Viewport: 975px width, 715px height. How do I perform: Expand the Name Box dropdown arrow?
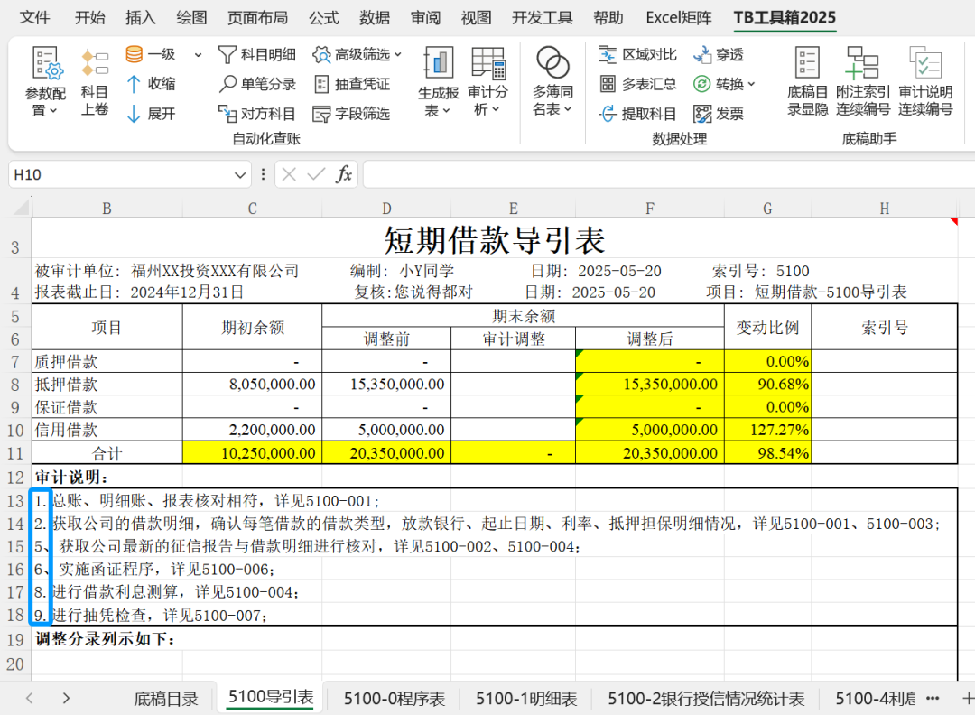(240, 175)
